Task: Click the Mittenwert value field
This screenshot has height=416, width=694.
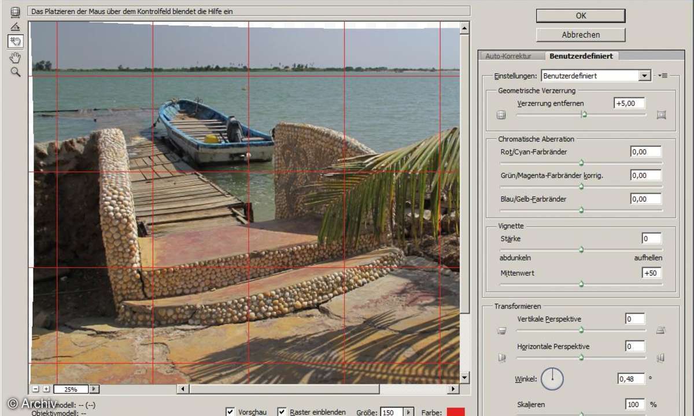Action: tap(652, 273)
